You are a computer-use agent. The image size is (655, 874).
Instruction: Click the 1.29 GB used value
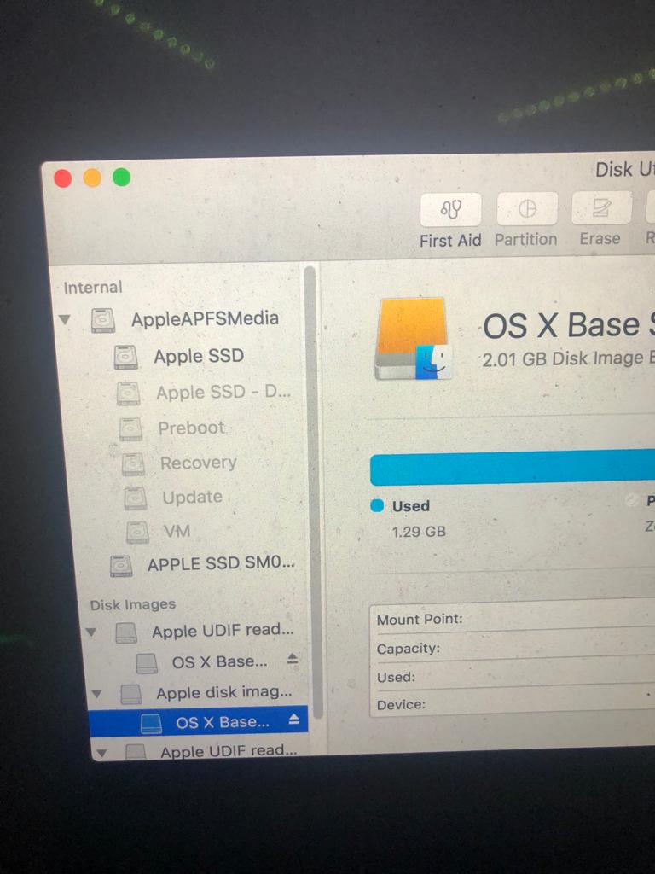[419, 532]
